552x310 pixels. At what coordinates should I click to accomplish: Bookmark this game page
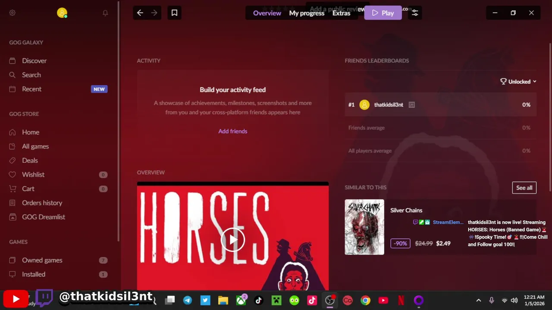click(174, 13)
